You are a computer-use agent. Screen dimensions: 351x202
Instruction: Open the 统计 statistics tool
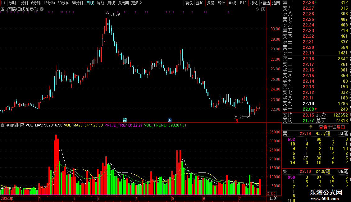221,3
